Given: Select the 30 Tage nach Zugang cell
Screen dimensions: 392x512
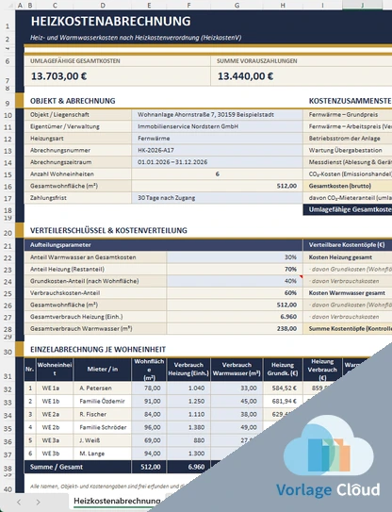Looking at the screenshot, I should pos(217,198).
